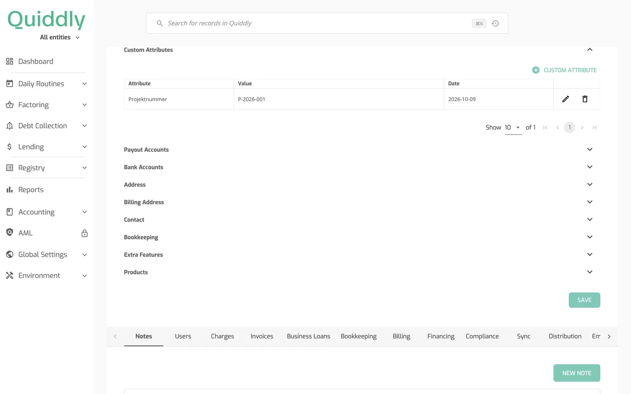Click the SAVE button

pyautogui.click(x=585, y=300)
